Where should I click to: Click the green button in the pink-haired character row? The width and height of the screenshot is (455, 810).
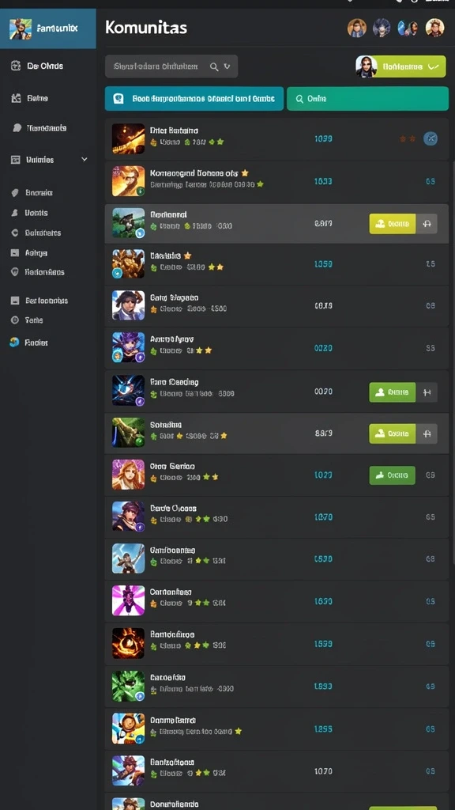pos(392,475)
